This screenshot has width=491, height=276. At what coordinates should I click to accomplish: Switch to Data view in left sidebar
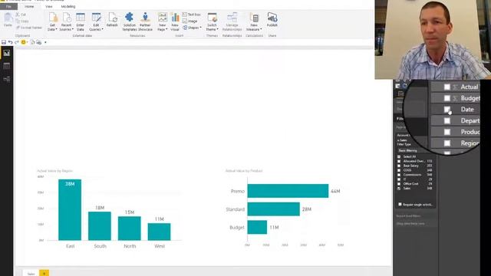(x=7, y=66)
